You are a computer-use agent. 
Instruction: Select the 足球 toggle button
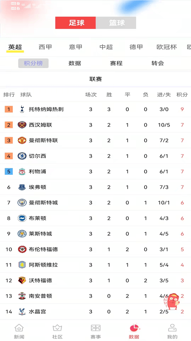coord(76,23)
